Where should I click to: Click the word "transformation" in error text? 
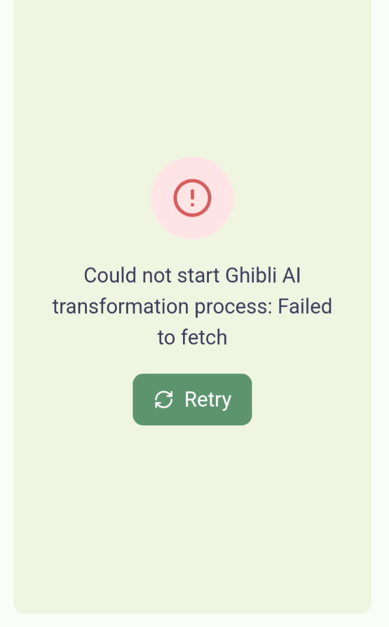(x=120, y=307)
